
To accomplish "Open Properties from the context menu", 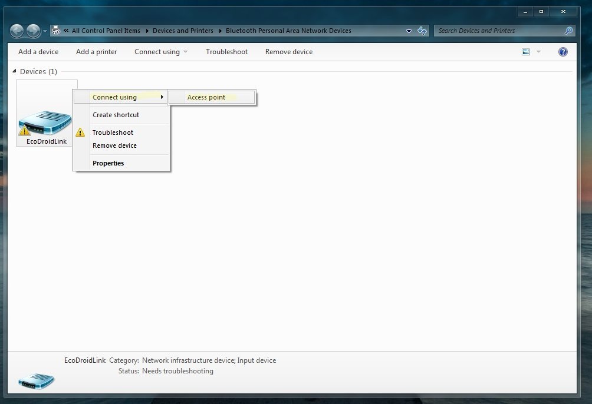I will [108, 163].
